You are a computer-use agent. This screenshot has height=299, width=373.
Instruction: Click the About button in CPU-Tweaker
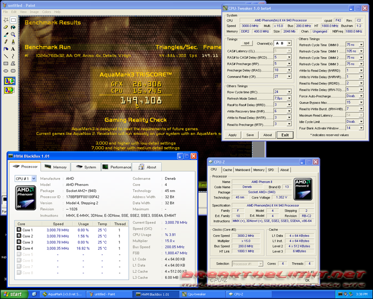point(267,135)
